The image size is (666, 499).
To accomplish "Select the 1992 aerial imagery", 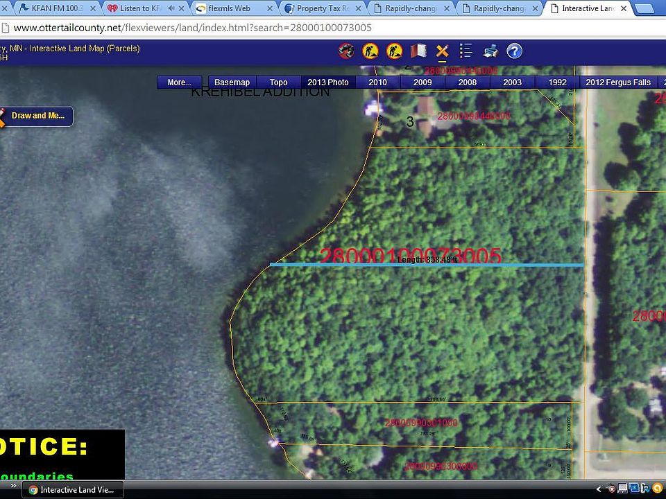I will point(558,82).
